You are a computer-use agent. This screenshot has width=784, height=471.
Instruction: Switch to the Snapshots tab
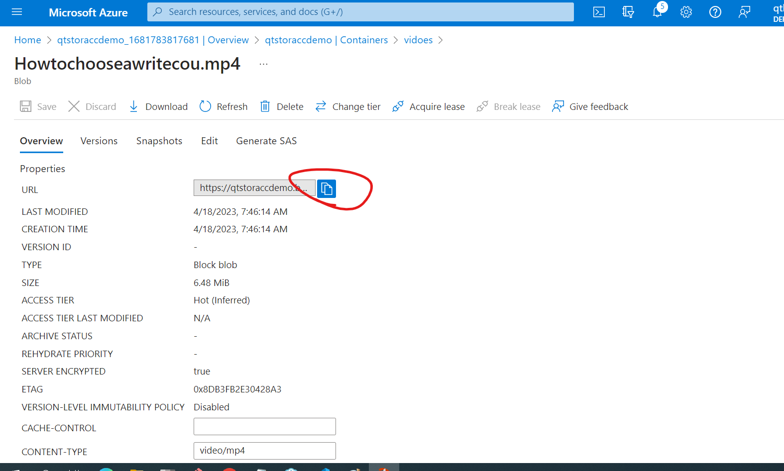(x=159, y=141)
